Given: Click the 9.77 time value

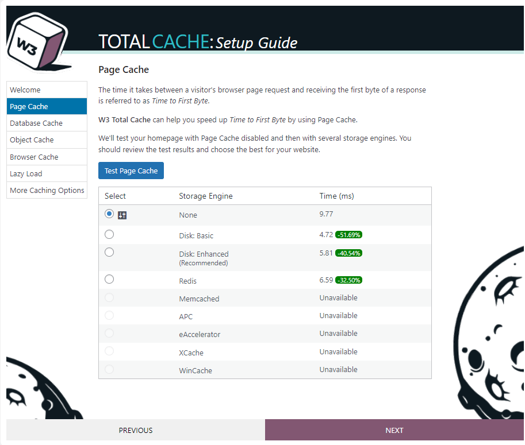Looking at the screenshot, I should pyautogui.click(x=326, y=214).
